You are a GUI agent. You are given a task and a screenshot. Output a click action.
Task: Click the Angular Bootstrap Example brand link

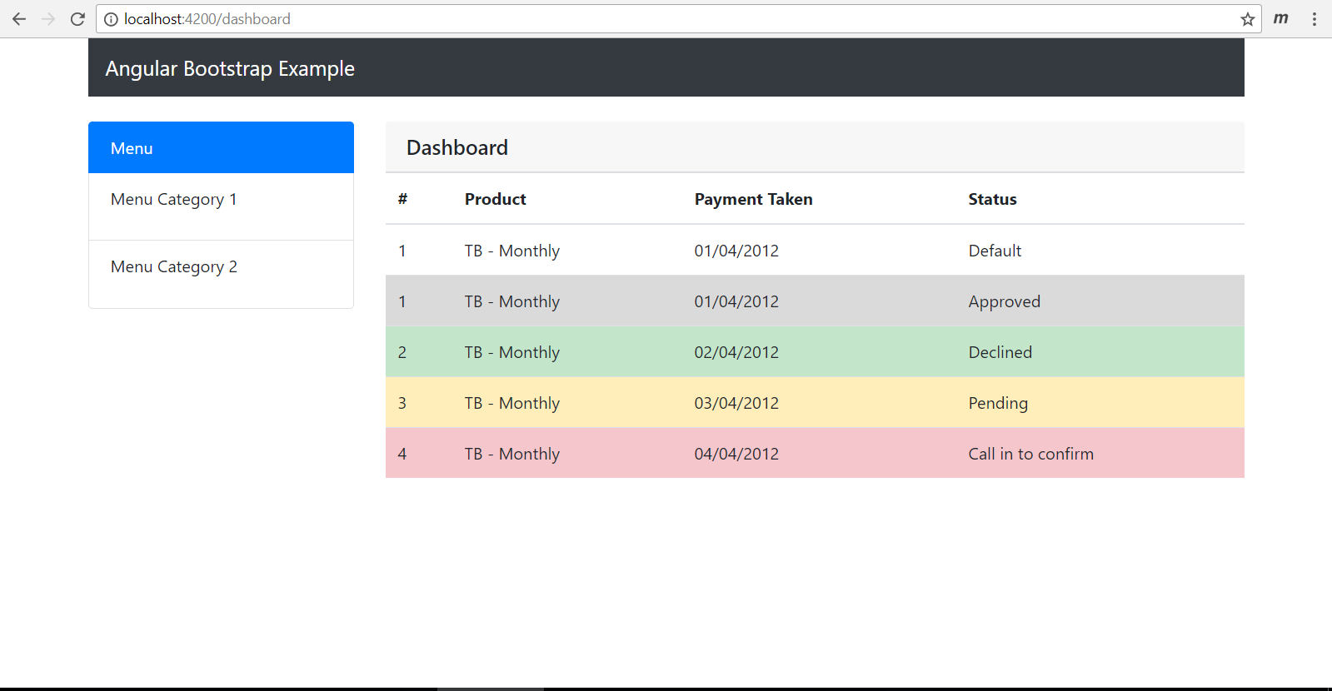(x=230, y=68)
